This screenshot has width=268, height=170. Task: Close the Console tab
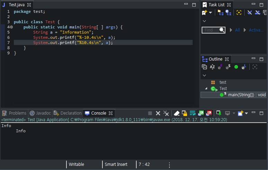111,113
